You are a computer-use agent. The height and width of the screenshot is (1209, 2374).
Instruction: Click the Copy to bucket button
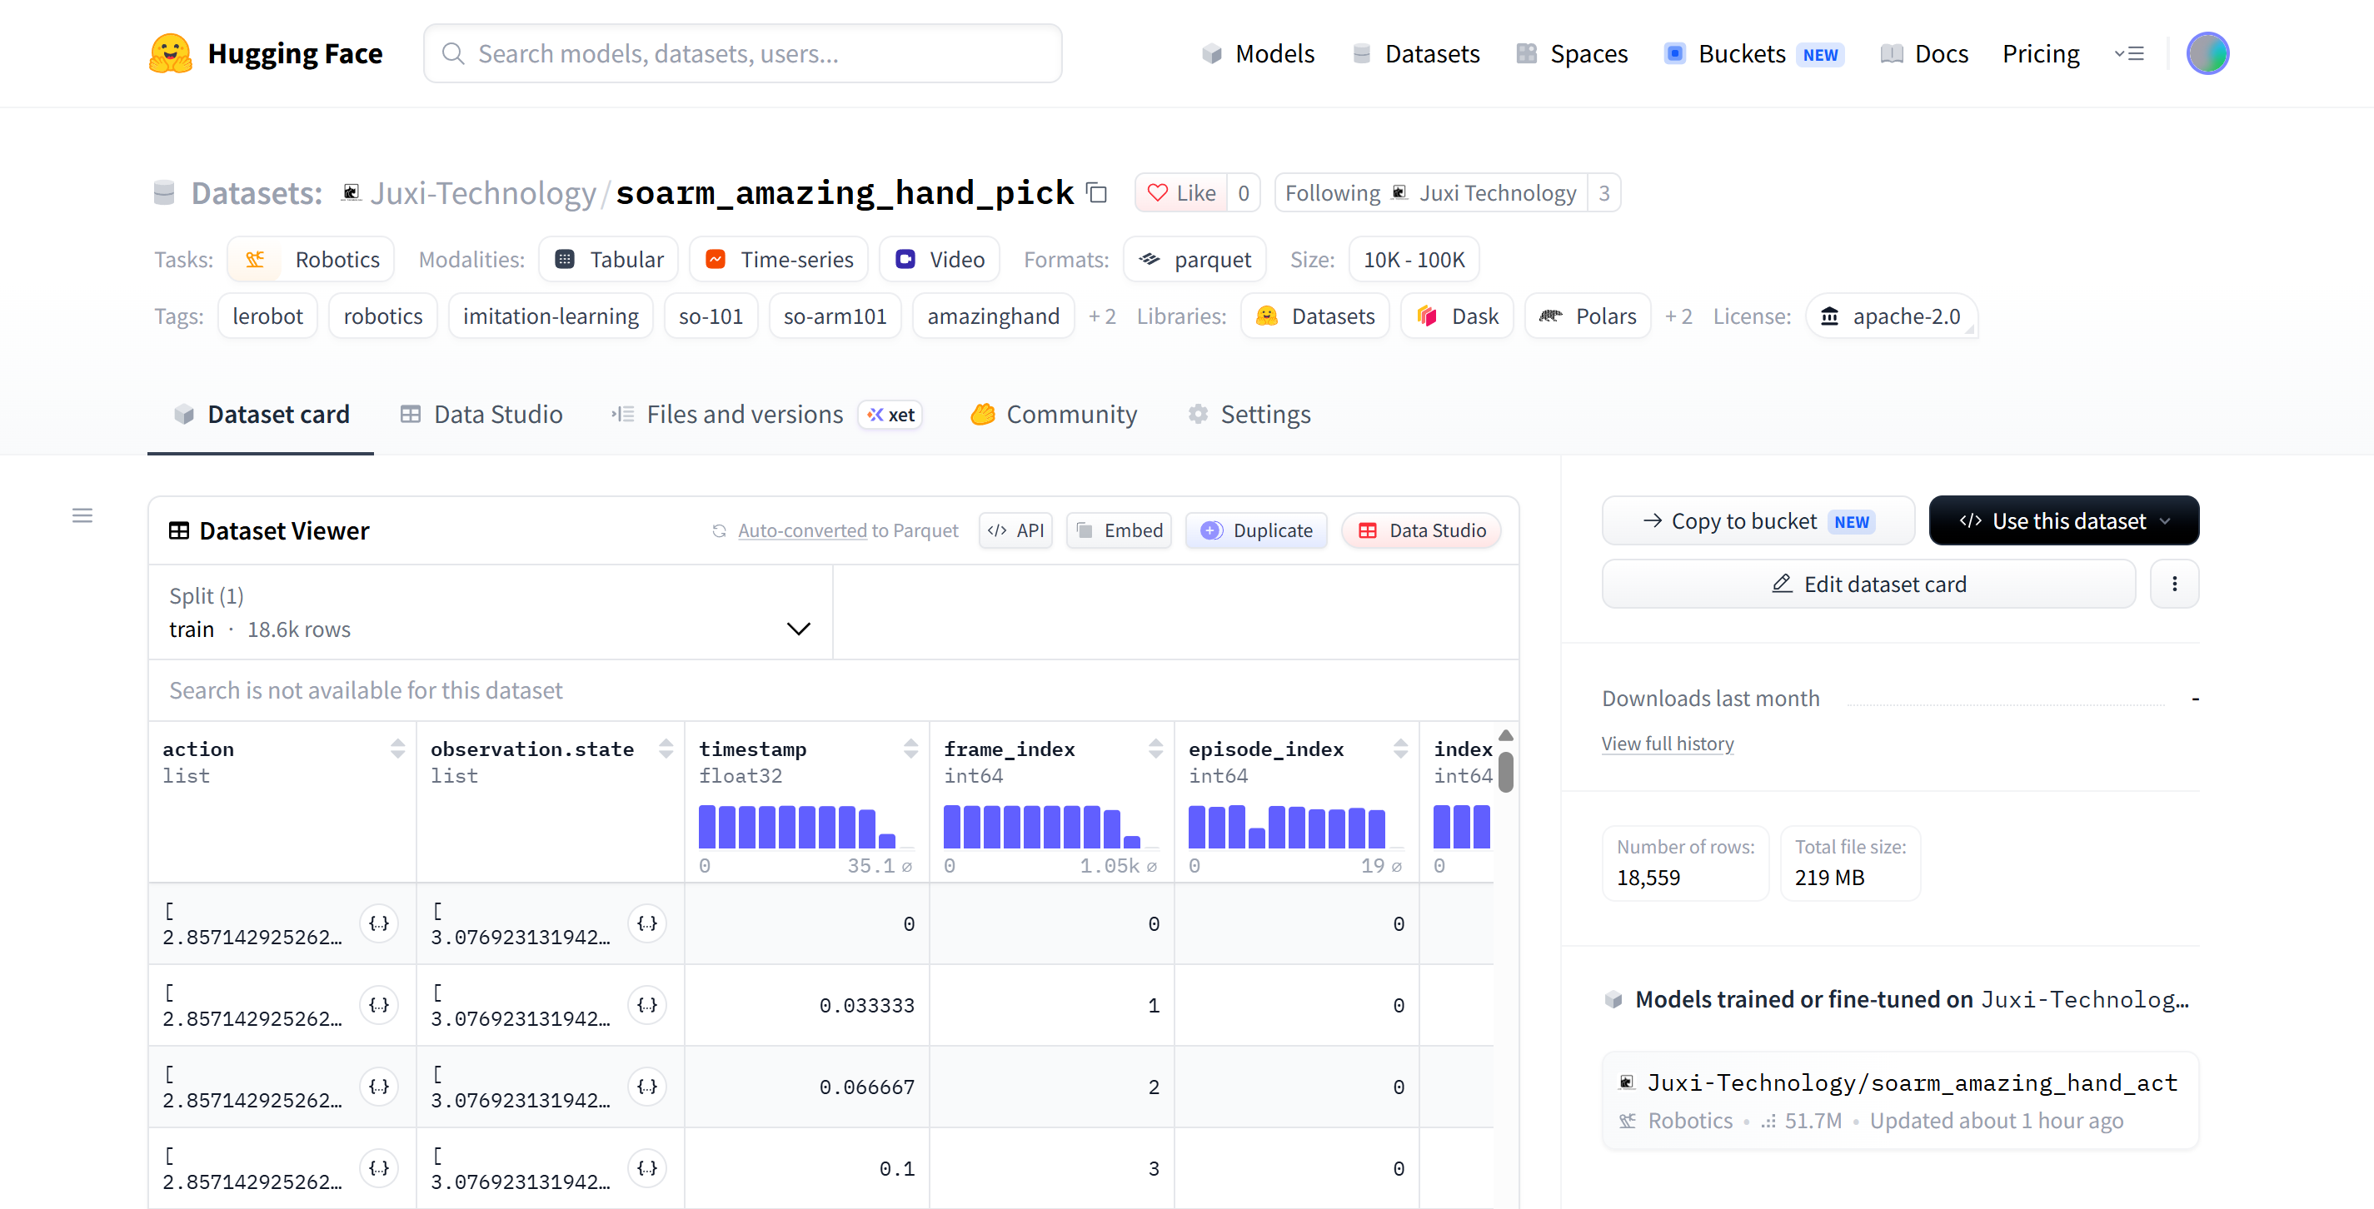point(1758,520)
